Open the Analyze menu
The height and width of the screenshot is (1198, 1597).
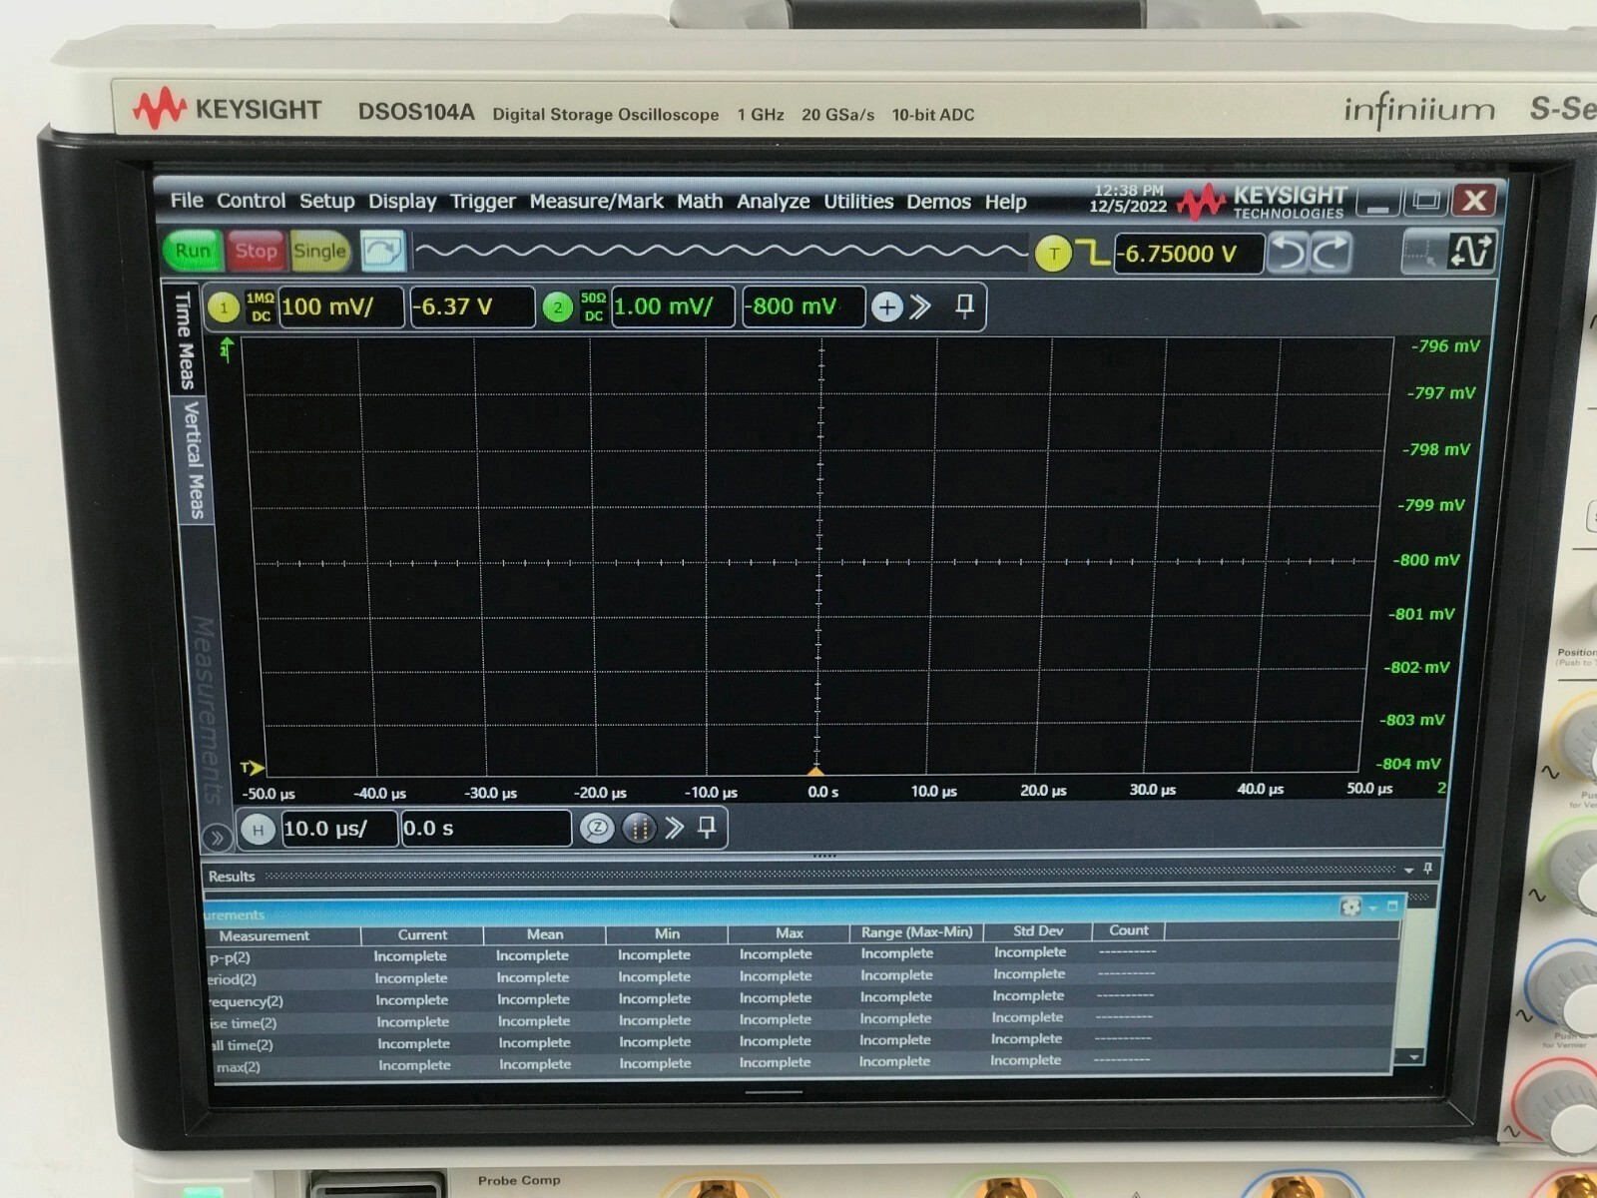coord(773,202)
